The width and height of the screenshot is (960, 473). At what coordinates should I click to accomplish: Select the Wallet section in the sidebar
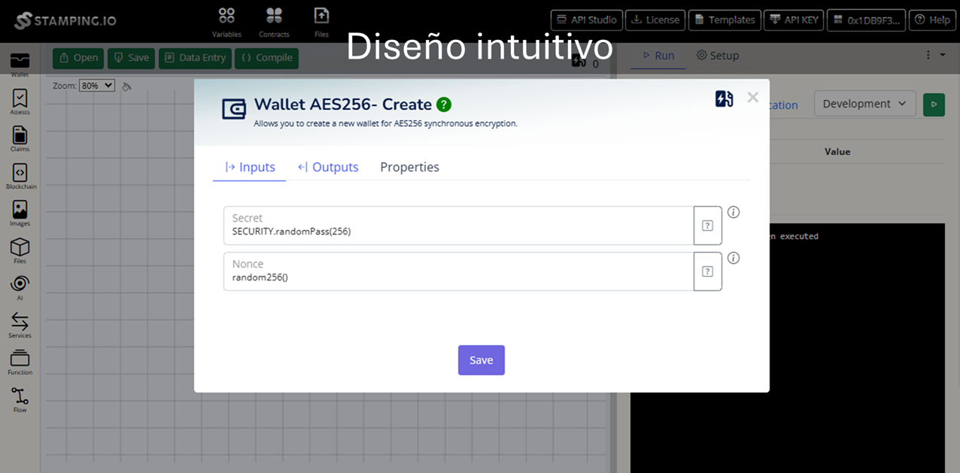(x=20, y=59)
